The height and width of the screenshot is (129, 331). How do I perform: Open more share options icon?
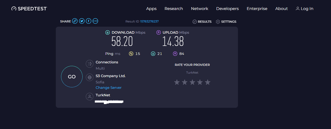tap(95, 21)
